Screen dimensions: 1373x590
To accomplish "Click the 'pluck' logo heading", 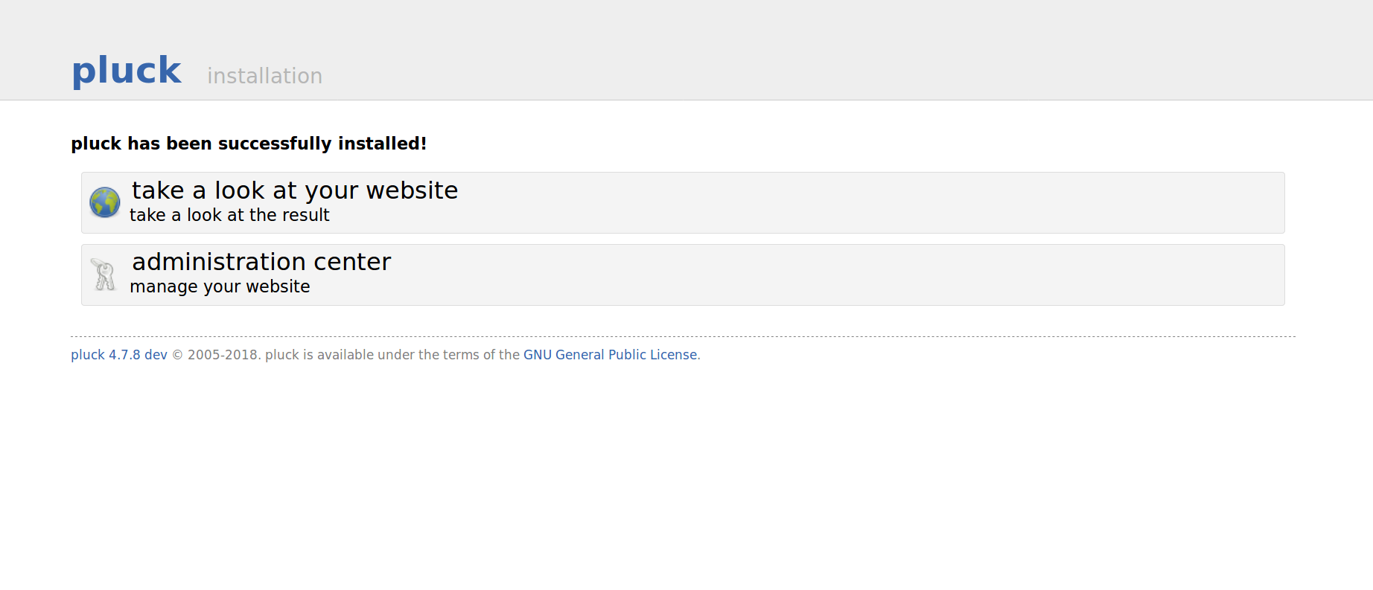I will pyautogui.click(x=127, y=71).
